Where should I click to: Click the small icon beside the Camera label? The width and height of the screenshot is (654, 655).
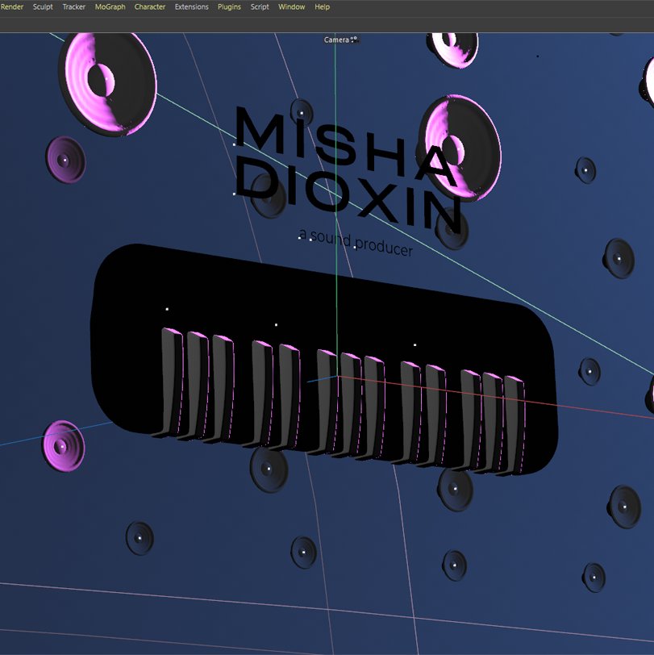(353, 40)
